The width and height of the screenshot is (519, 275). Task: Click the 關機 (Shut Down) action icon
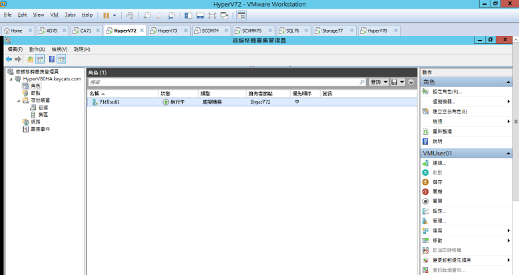pos(425,191)
